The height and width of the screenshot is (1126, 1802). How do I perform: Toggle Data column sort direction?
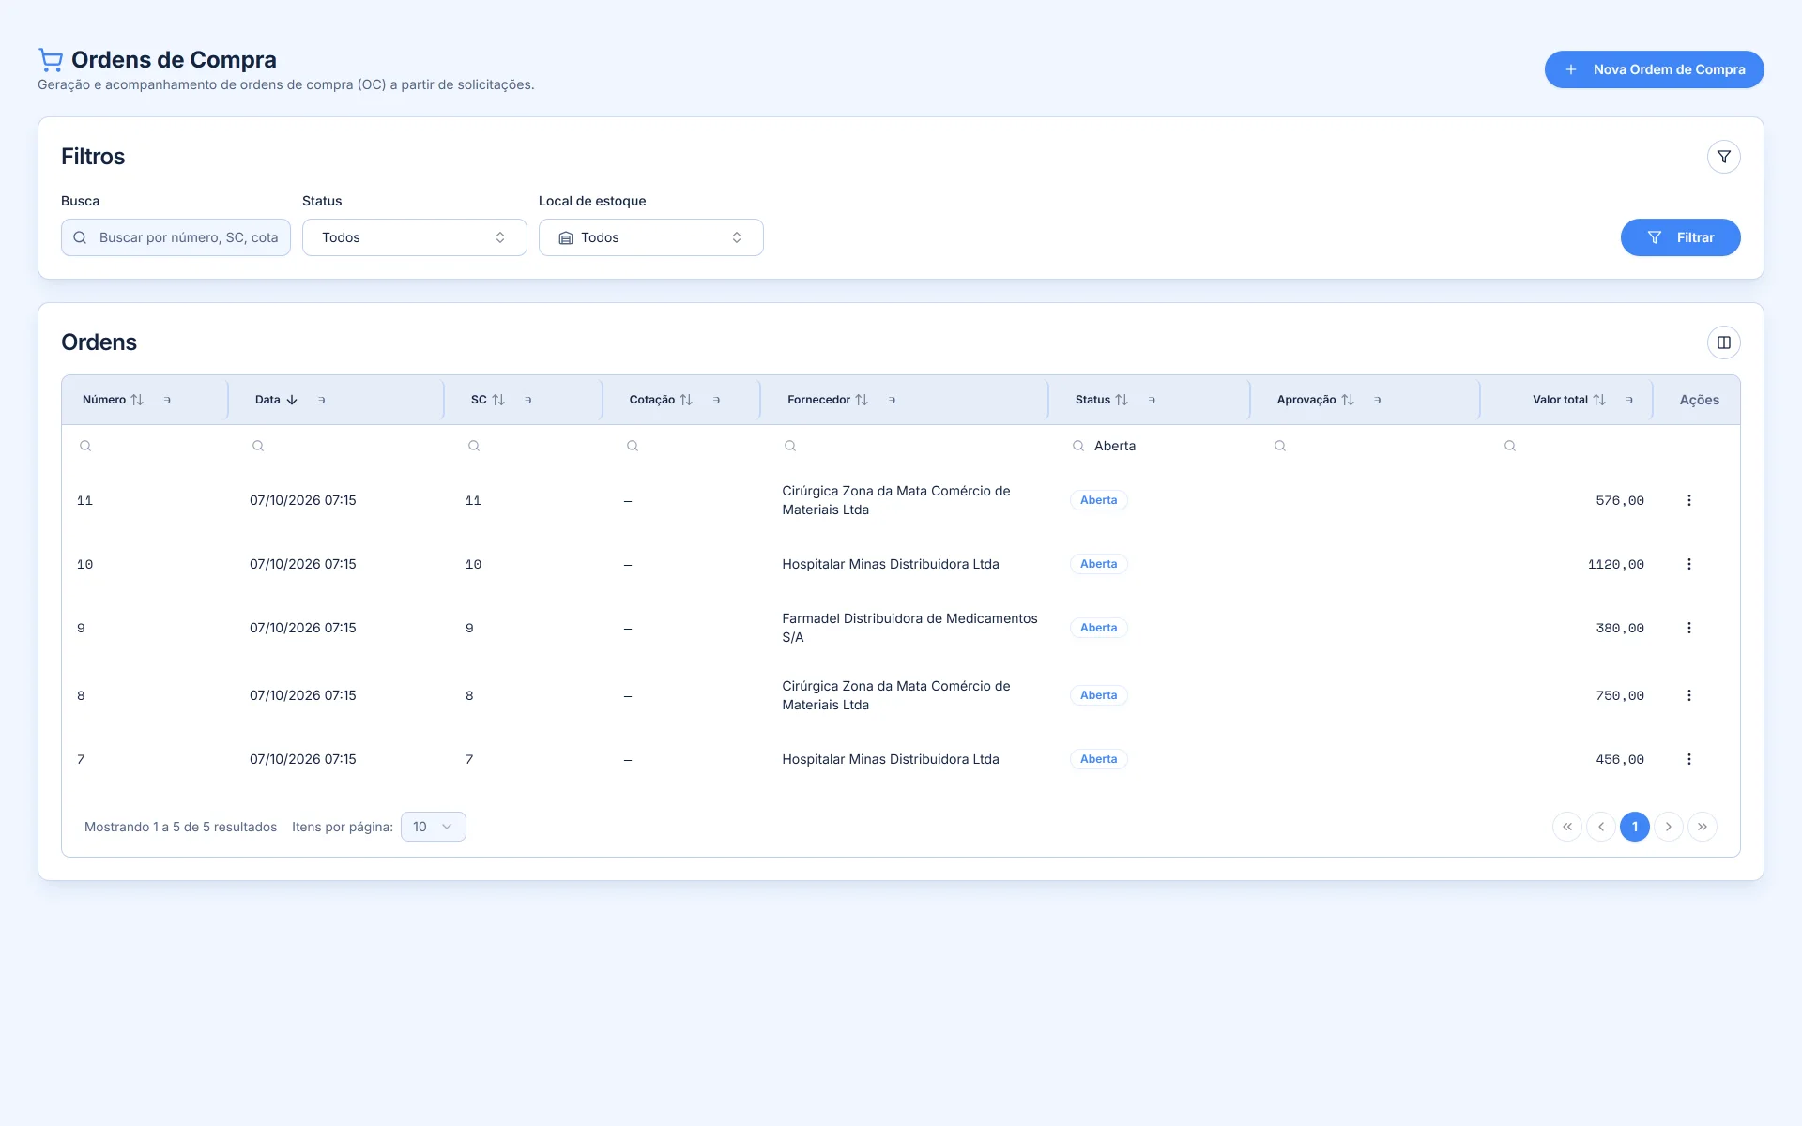292,400
